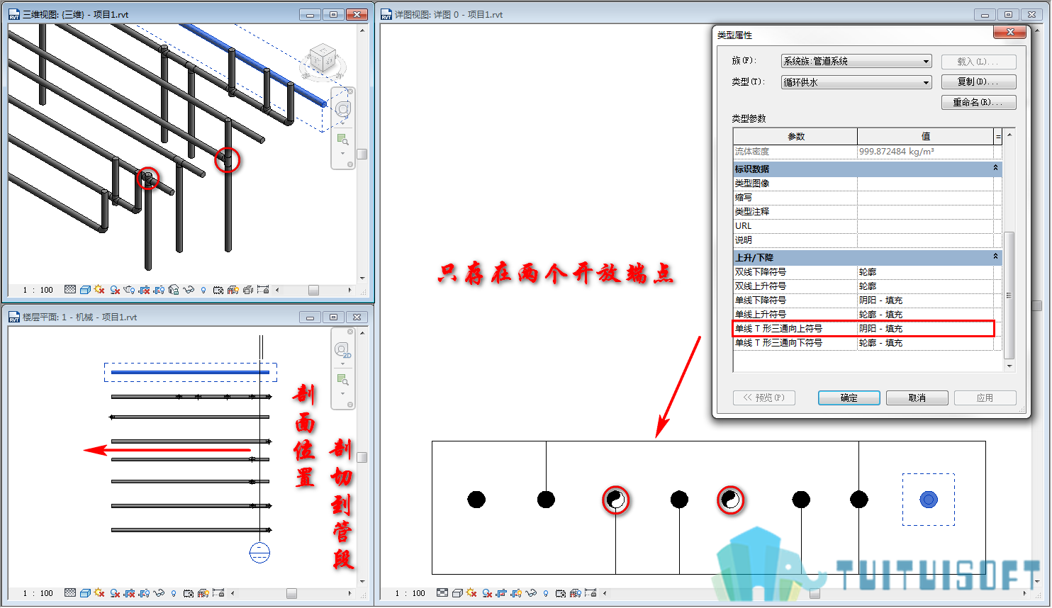
Task: Lock 3D view with house-lock icon
Action: click(x=174, y=290)
